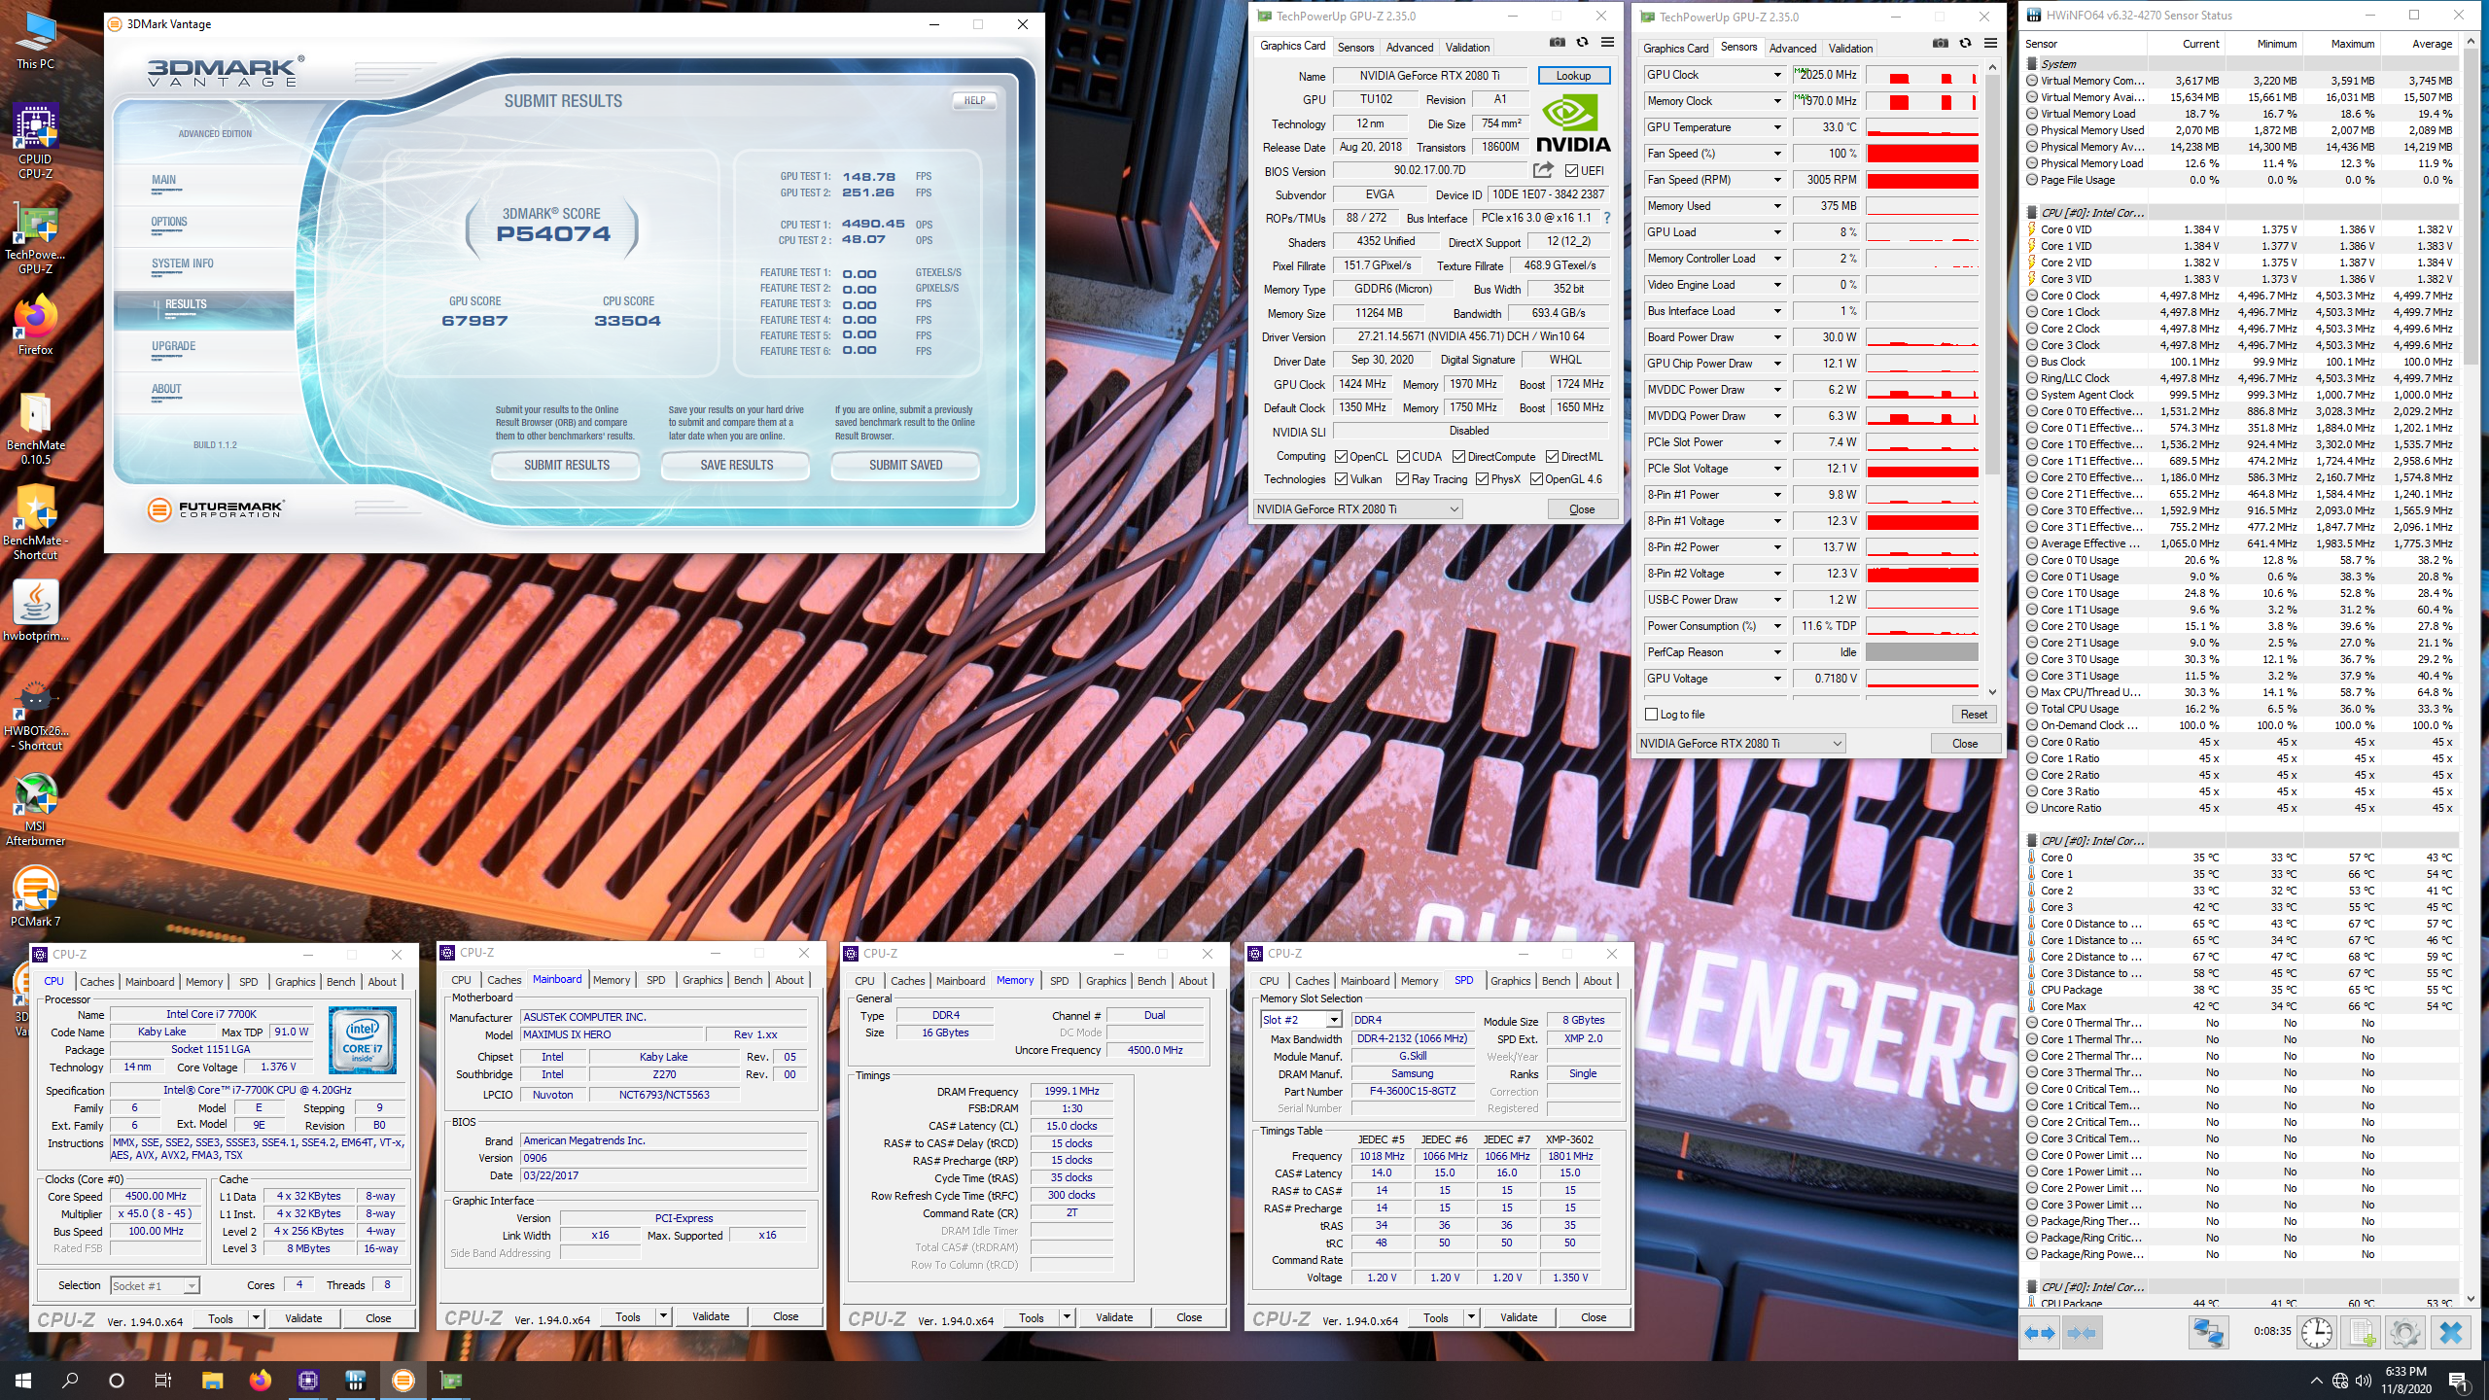Toggle the DirectML checkbox
The height and width of the screenshot is (1400, 2489).
point(1553,457)
